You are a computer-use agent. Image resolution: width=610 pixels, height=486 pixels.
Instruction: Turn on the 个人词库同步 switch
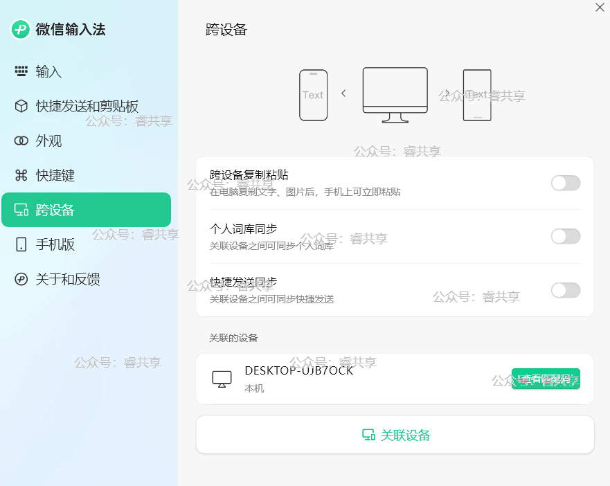566,236
